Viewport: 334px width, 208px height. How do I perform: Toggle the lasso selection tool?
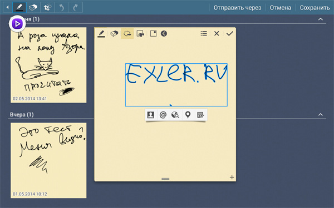tap(127, 33)
